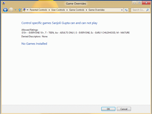Viewport: 152px width, 114px height.
Task: Dismiss with the Cancel button
Action: [124, 109]
